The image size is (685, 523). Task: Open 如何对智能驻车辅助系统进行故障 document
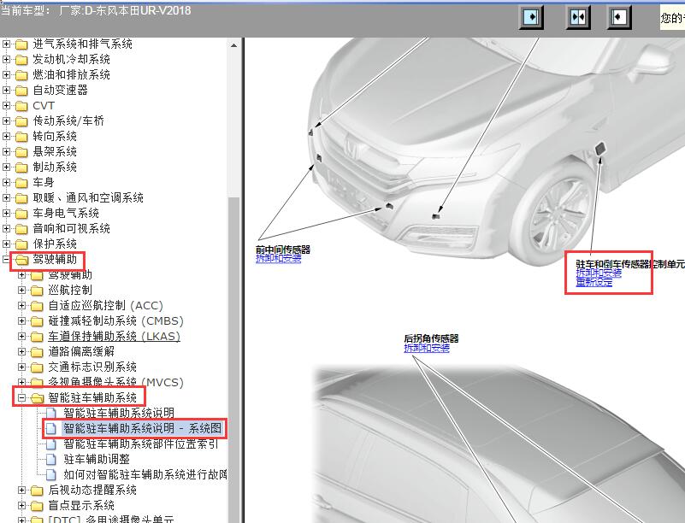click(145, 474)
